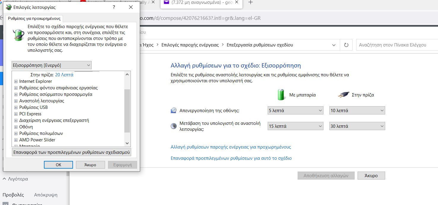Click the settings tree vertical scrollbar thumb
438x205 pixels.
[x=127, y=111]
